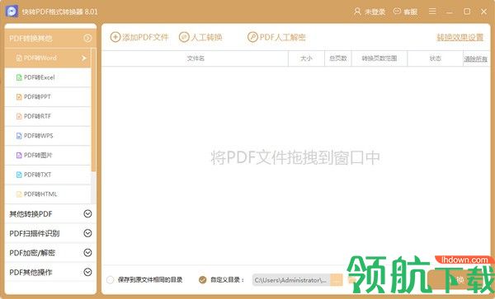Image resolution: width=495 pixels, height=299 pixels.
Task: Click the PDF转RTF file icon
Action: (x=19, y=116)
